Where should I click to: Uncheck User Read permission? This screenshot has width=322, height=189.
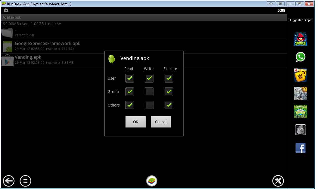tap(130, 78)
